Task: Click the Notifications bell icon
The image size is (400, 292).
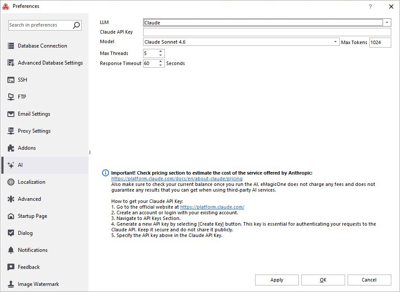Action: click(x=11, y=250)
